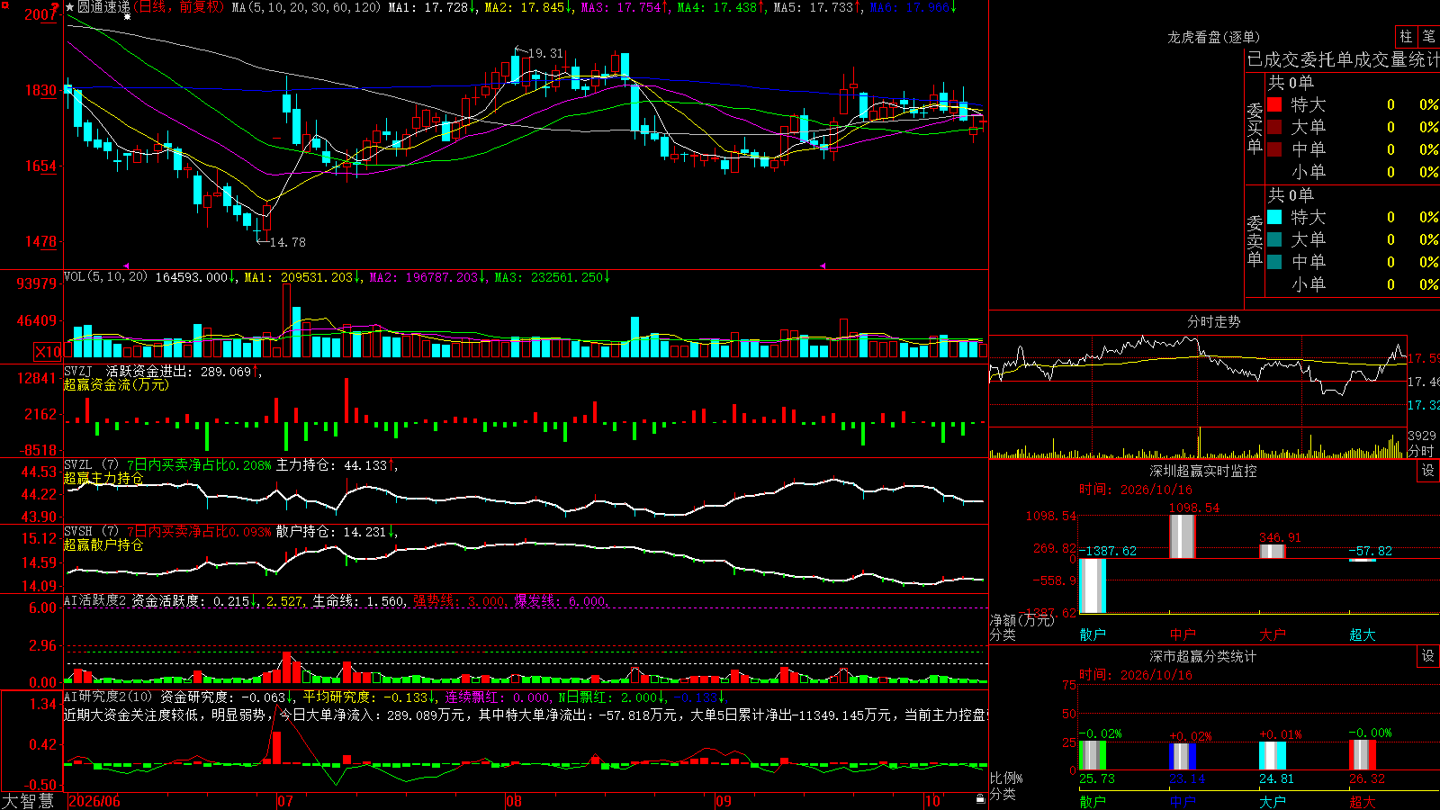The width and height of the screenshot is (1440, 810).
Task: Open 设 settings for 深圳超赢实时监控
Action: (x=1428, y=471)
